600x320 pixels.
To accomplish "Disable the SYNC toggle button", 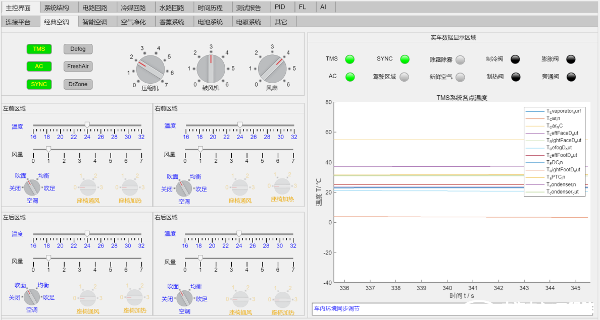I will click(39, 84).
